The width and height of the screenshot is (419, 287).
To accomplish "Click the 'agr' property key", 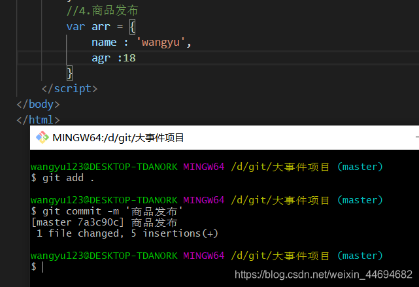I will (101, 58).
